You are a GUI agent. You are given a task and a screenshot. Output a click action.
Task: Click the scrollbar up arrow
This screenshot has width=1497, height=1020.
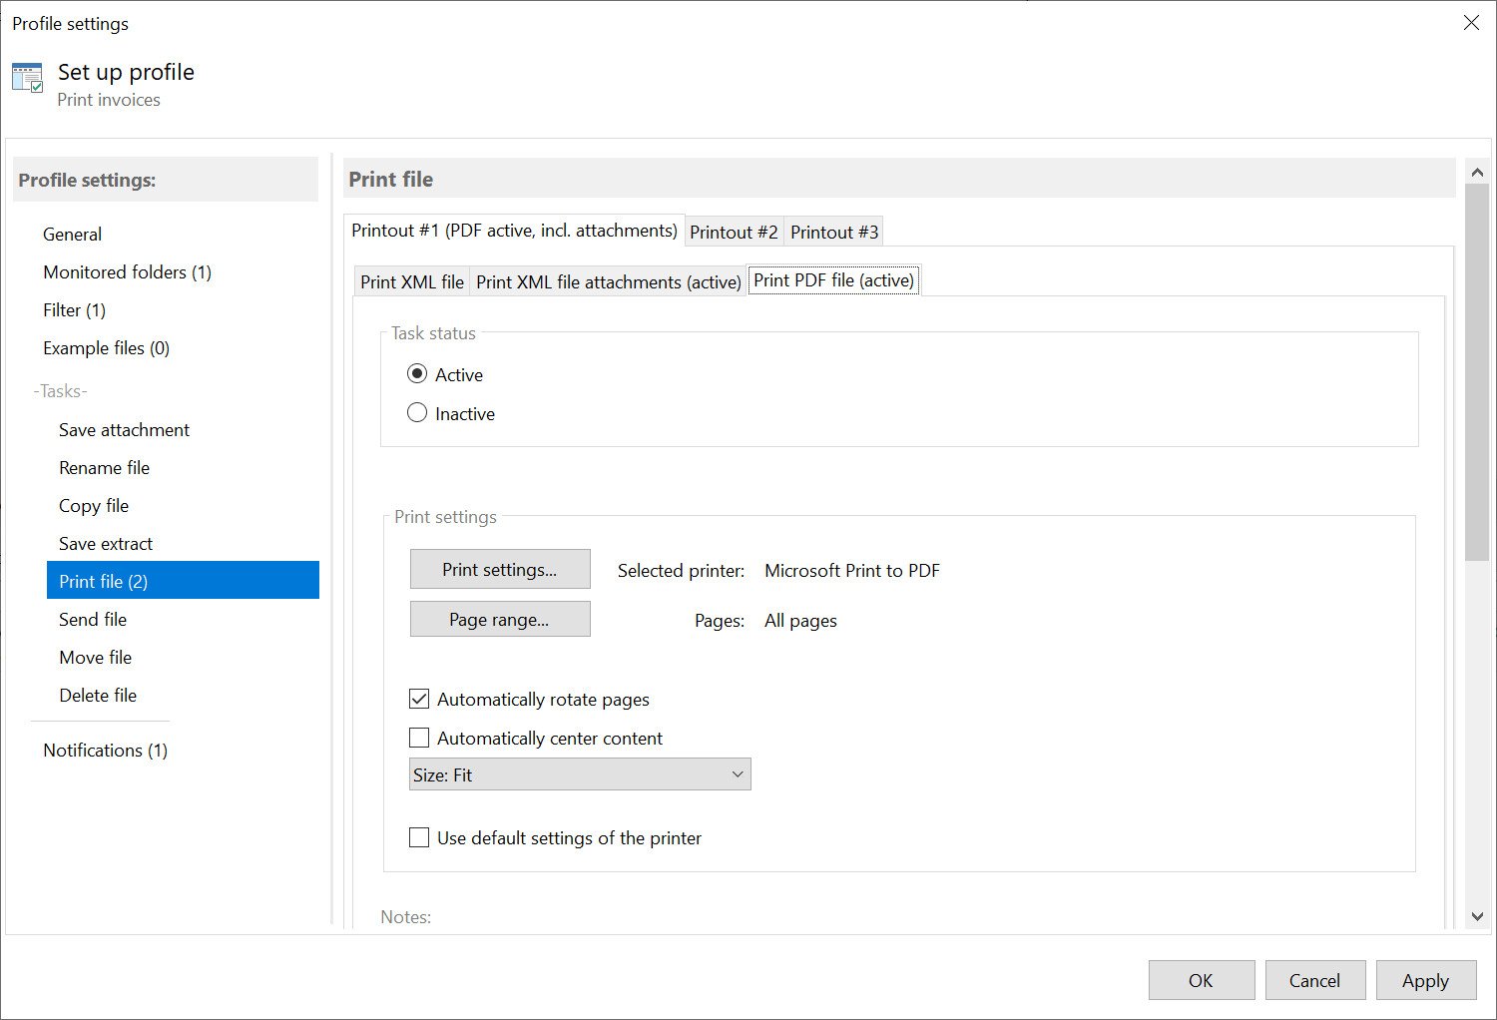pos(1477,173)
